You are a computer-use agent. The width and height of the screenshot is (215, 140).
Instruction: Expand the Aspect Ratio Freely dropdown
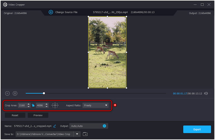(x=95, y=106)
